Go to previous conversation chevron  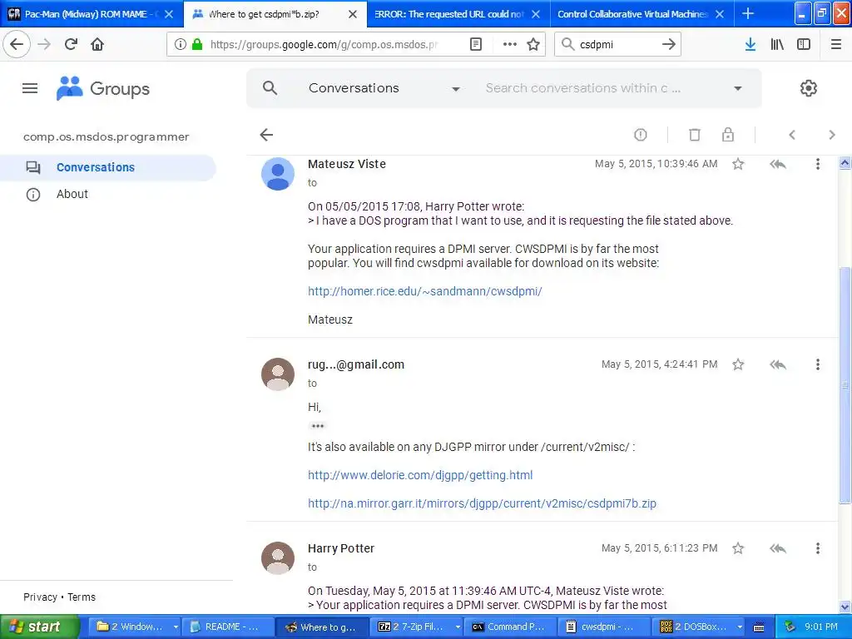click(792, 135)
